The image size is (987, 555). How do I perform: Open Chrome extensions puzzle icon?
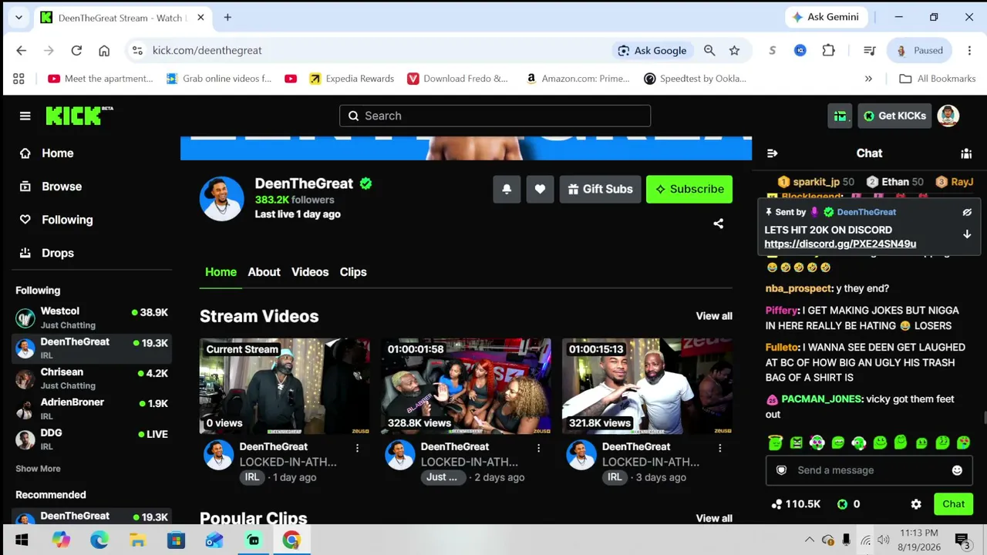tap(828, 50)
